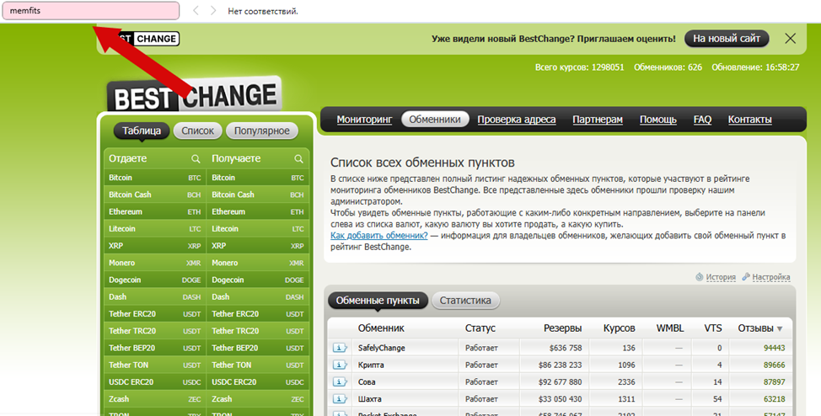The width and height of the screenshot is (821, 416).
Task: Select Bitcoin Cash in the Отдаете column
Action: point(155,195)
